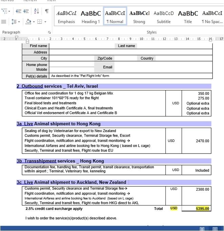Click the Increase Indent icon
Image resolution: width=224 pixels, height=231 pixels.
click(26, 11)
